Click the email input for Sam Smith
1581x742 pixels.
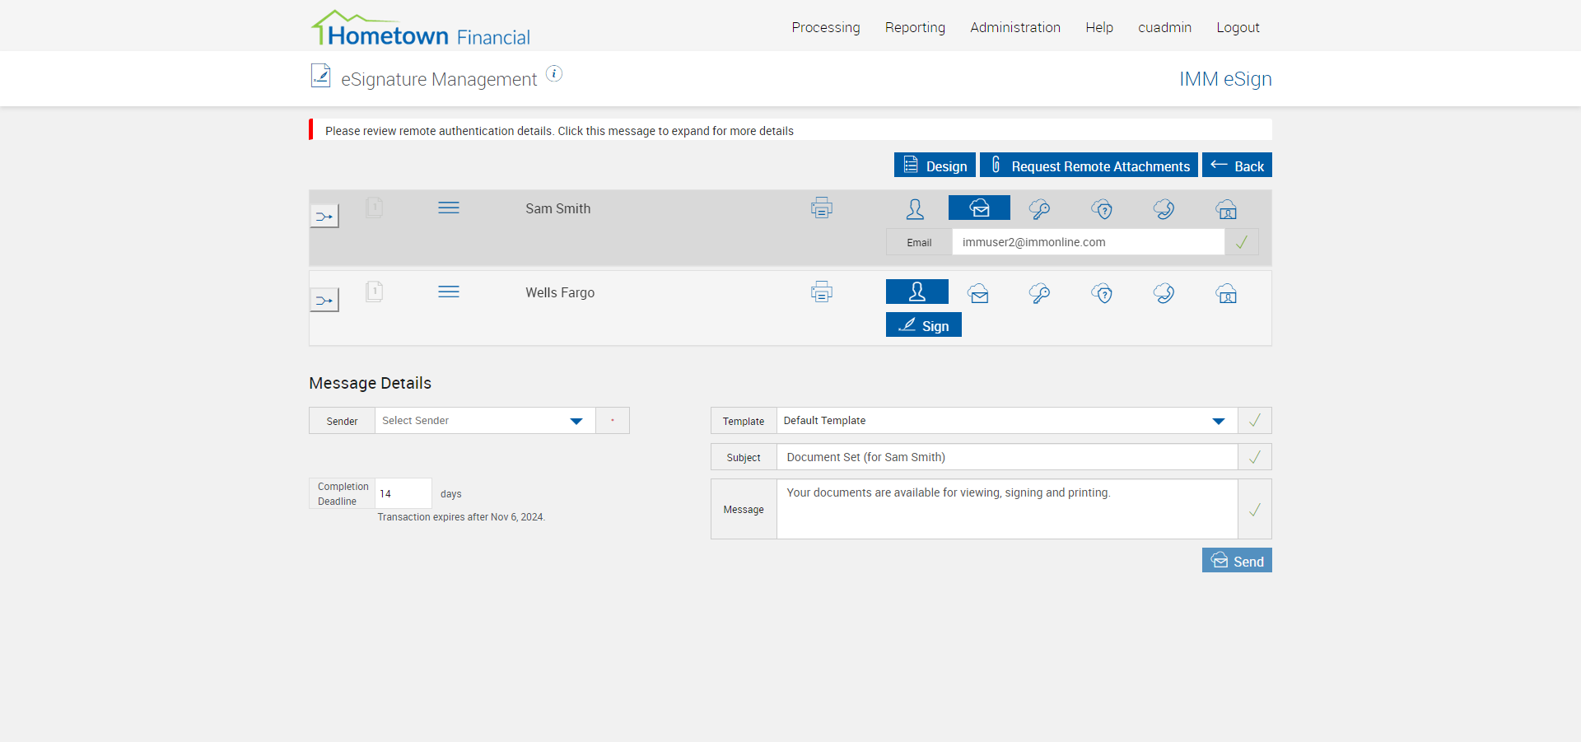point(1089,242)
